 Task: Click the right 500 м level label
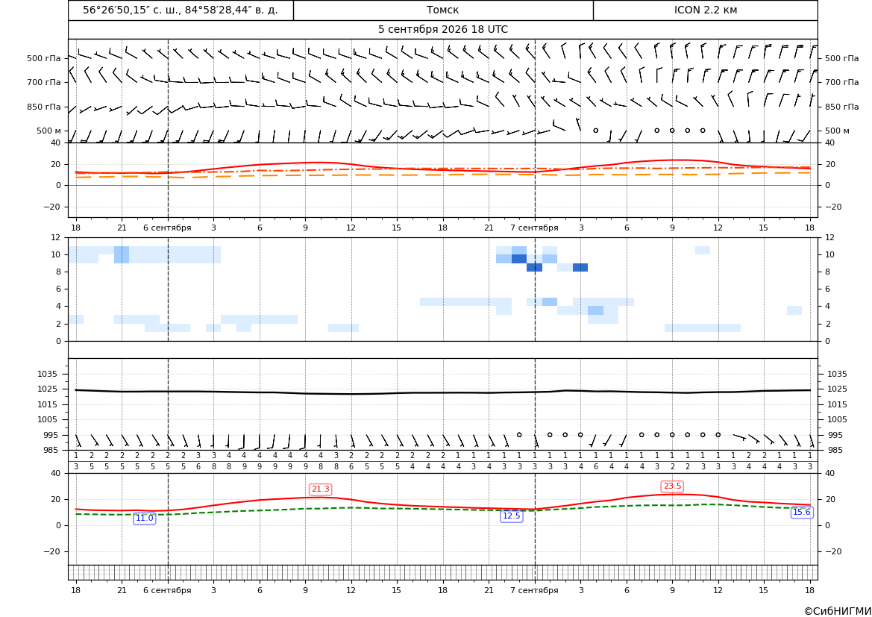point(838,131)
